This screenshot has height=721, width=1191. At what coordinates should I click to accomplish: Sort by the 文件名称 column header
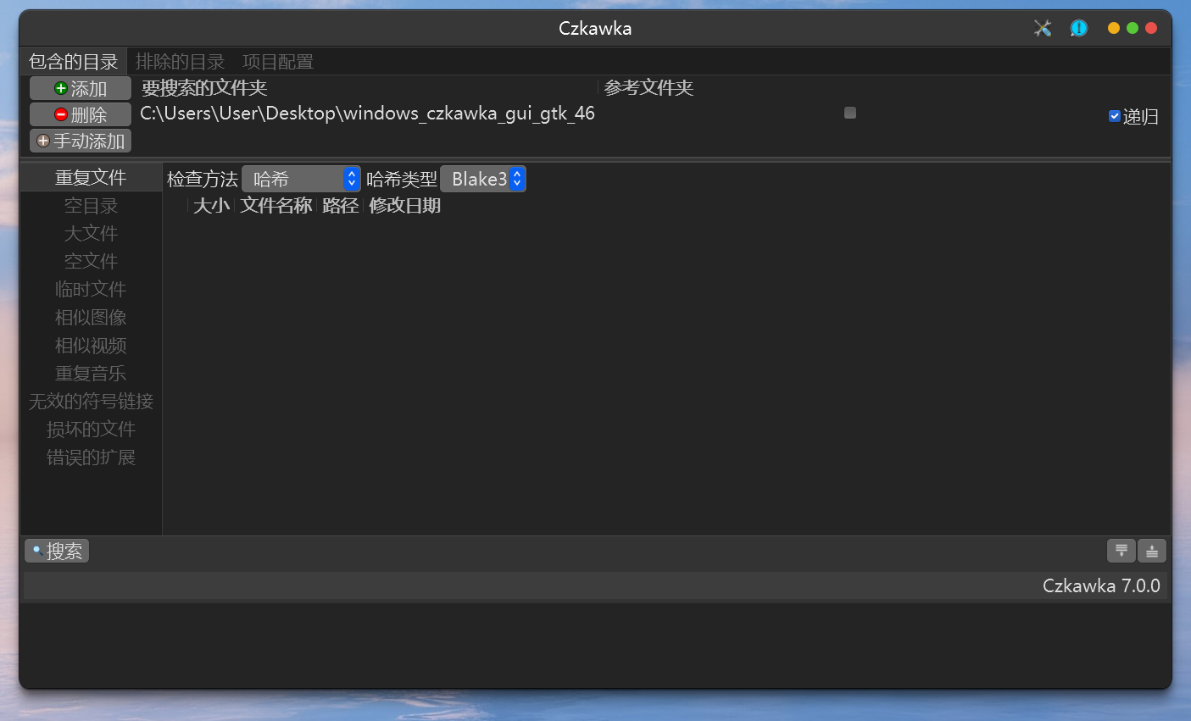click(x=275, y=205)
